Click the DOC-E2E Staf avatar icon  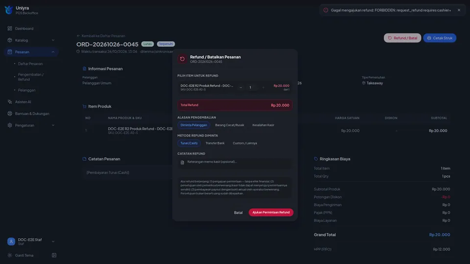tap(11, 241)
